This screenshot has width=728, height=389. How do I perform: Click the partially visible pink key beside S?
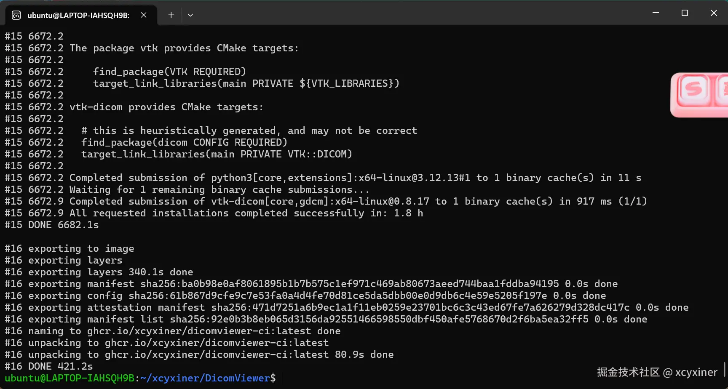pos(722,90)
